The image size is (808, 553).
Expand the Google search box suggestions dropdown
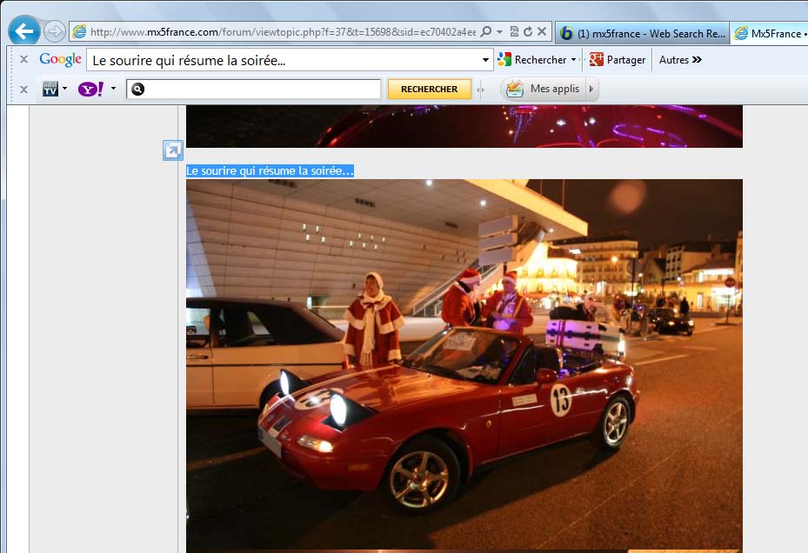[x=486, y=60]
